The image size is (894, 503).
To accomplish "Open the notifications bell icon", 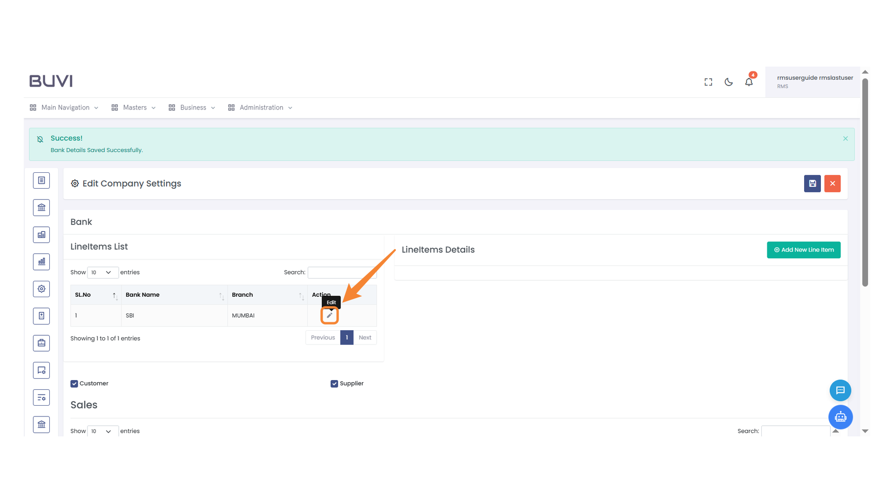I will point(749,82).
